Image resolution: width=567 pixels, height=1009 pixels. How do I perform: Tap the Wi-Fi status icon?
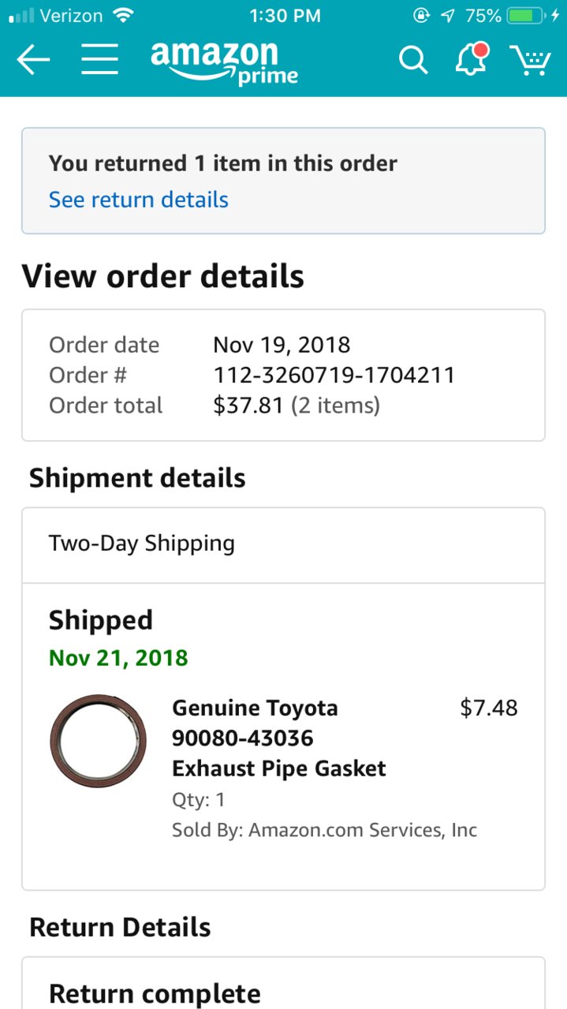click(x=123, y=15)
